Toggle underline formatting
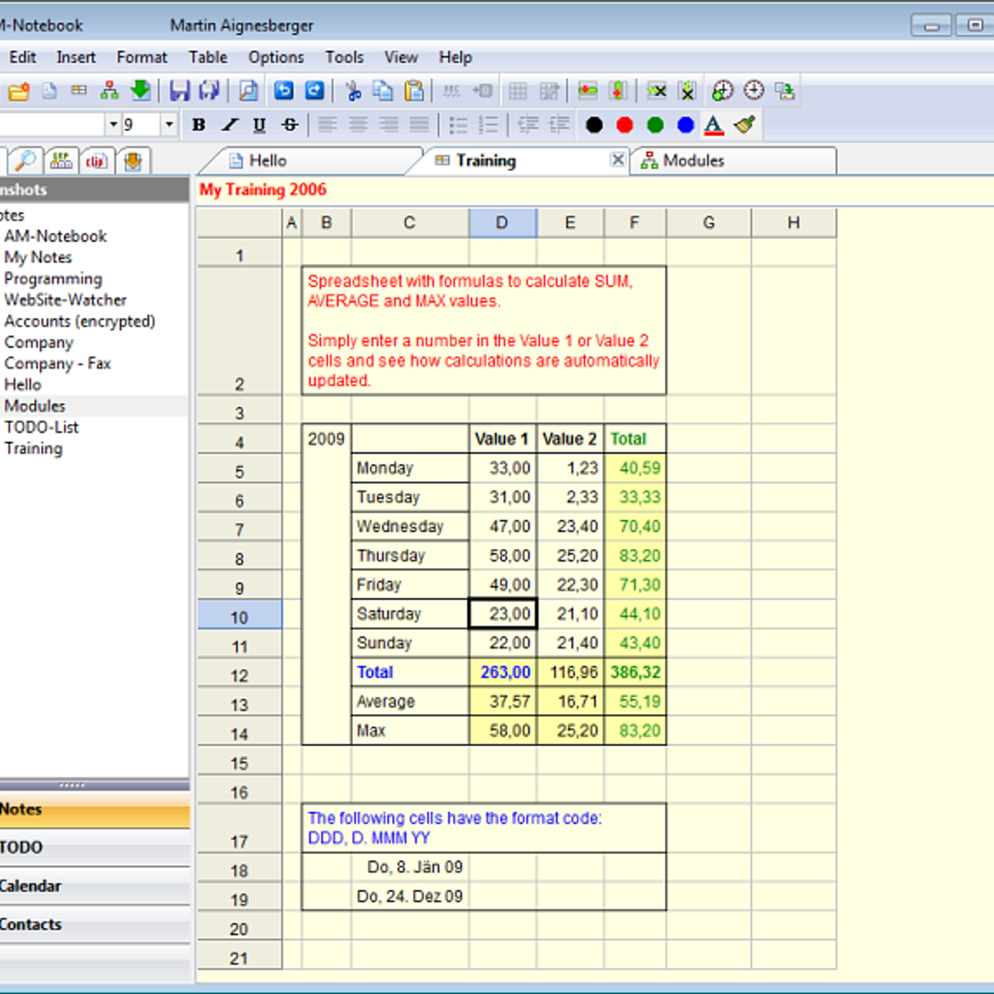This screenshot has height=994, width=994. pos(260,125)
